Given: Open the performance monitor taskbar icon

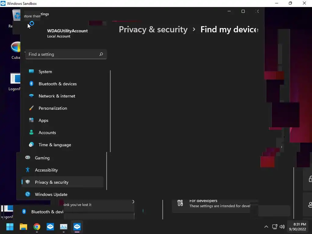Looking at the screenshot, I should click(x=64, y=227).
